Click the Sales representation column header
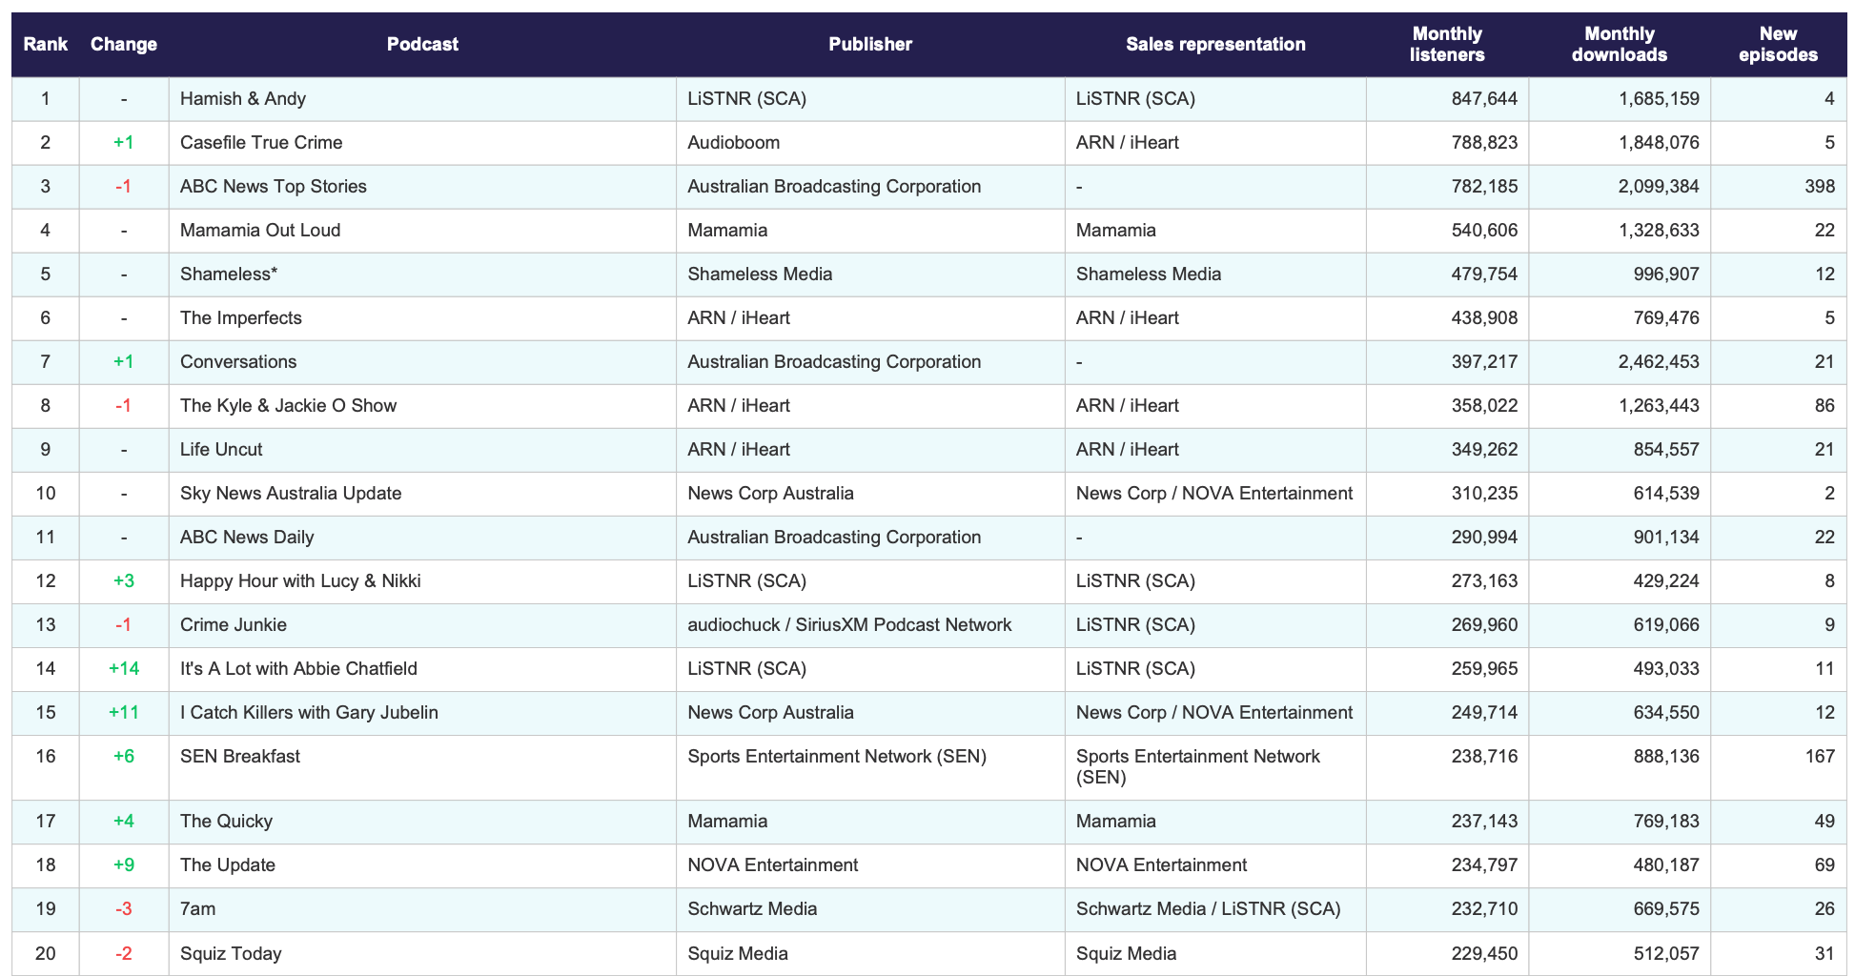This screenshot has width=1855, height=976. [x=1215, y=45]
